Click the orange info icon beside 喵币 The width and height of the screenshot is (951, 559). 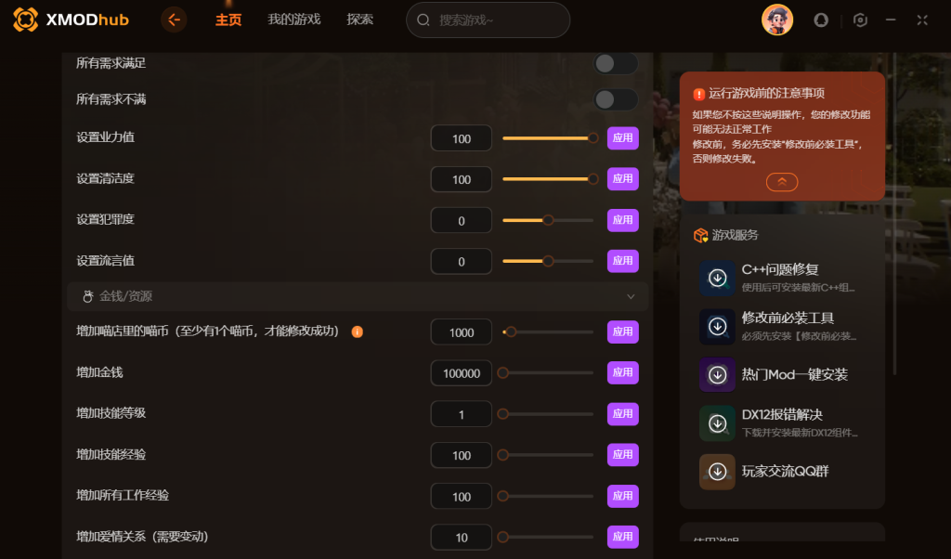click(x=358, y=331)
